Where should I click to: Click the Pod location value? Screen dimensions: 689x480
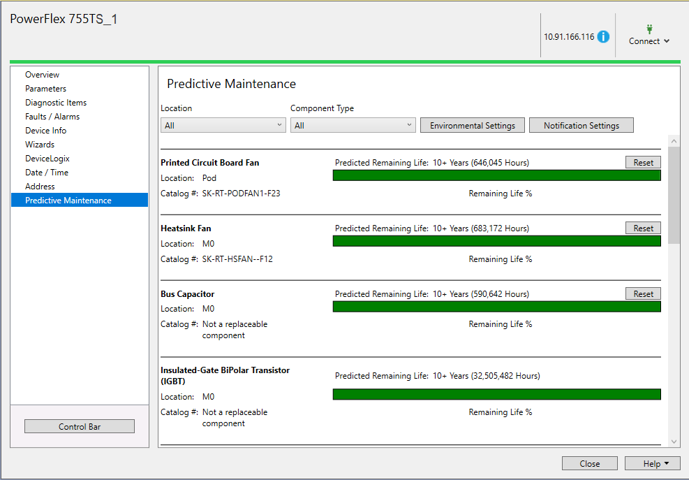pyautogui.click(x=209, y=177)
